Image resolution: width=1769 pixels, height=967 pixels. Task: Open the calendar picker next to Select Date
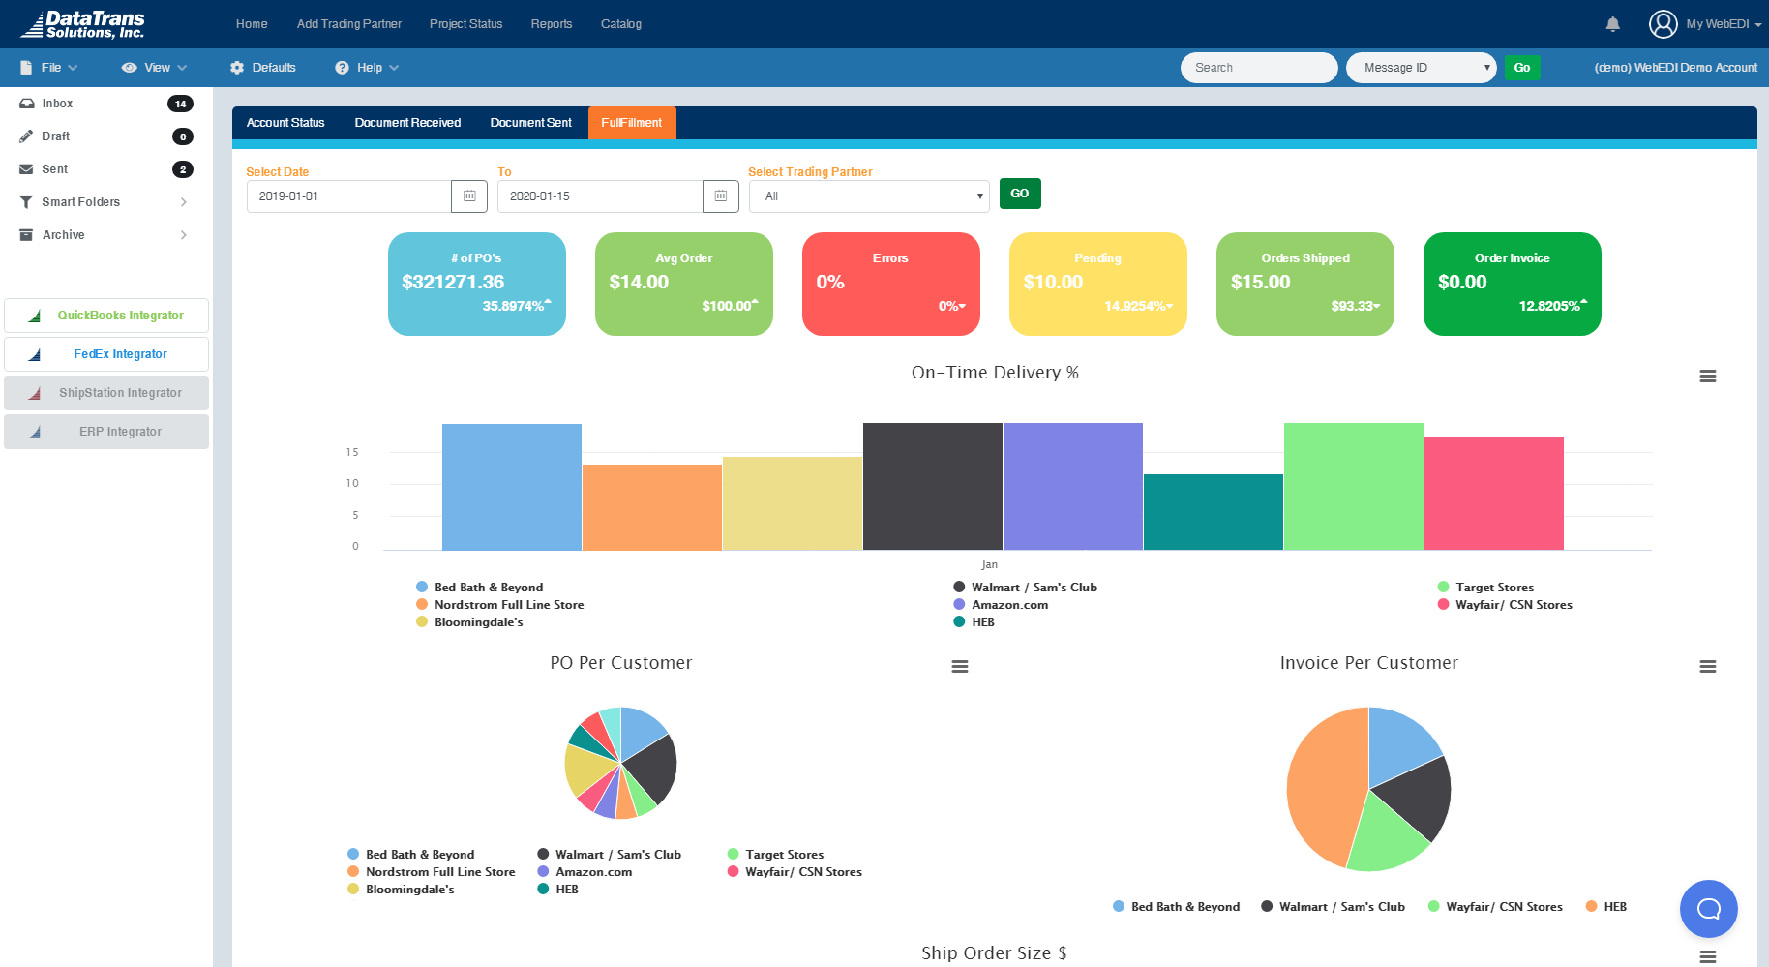click(x=469, y=196)
